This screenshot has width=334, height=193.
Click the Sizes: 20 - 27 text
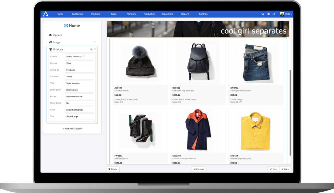coord(236,102)
